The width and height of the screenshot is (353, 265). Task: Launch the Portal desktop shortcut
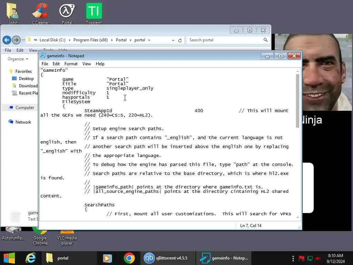tap(67, 13)
